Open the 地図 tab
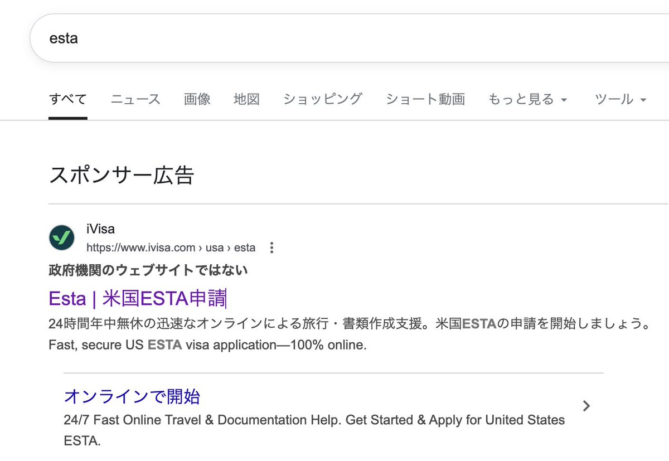The height and width of the screenshot is (461, 669). click(246, 99)
